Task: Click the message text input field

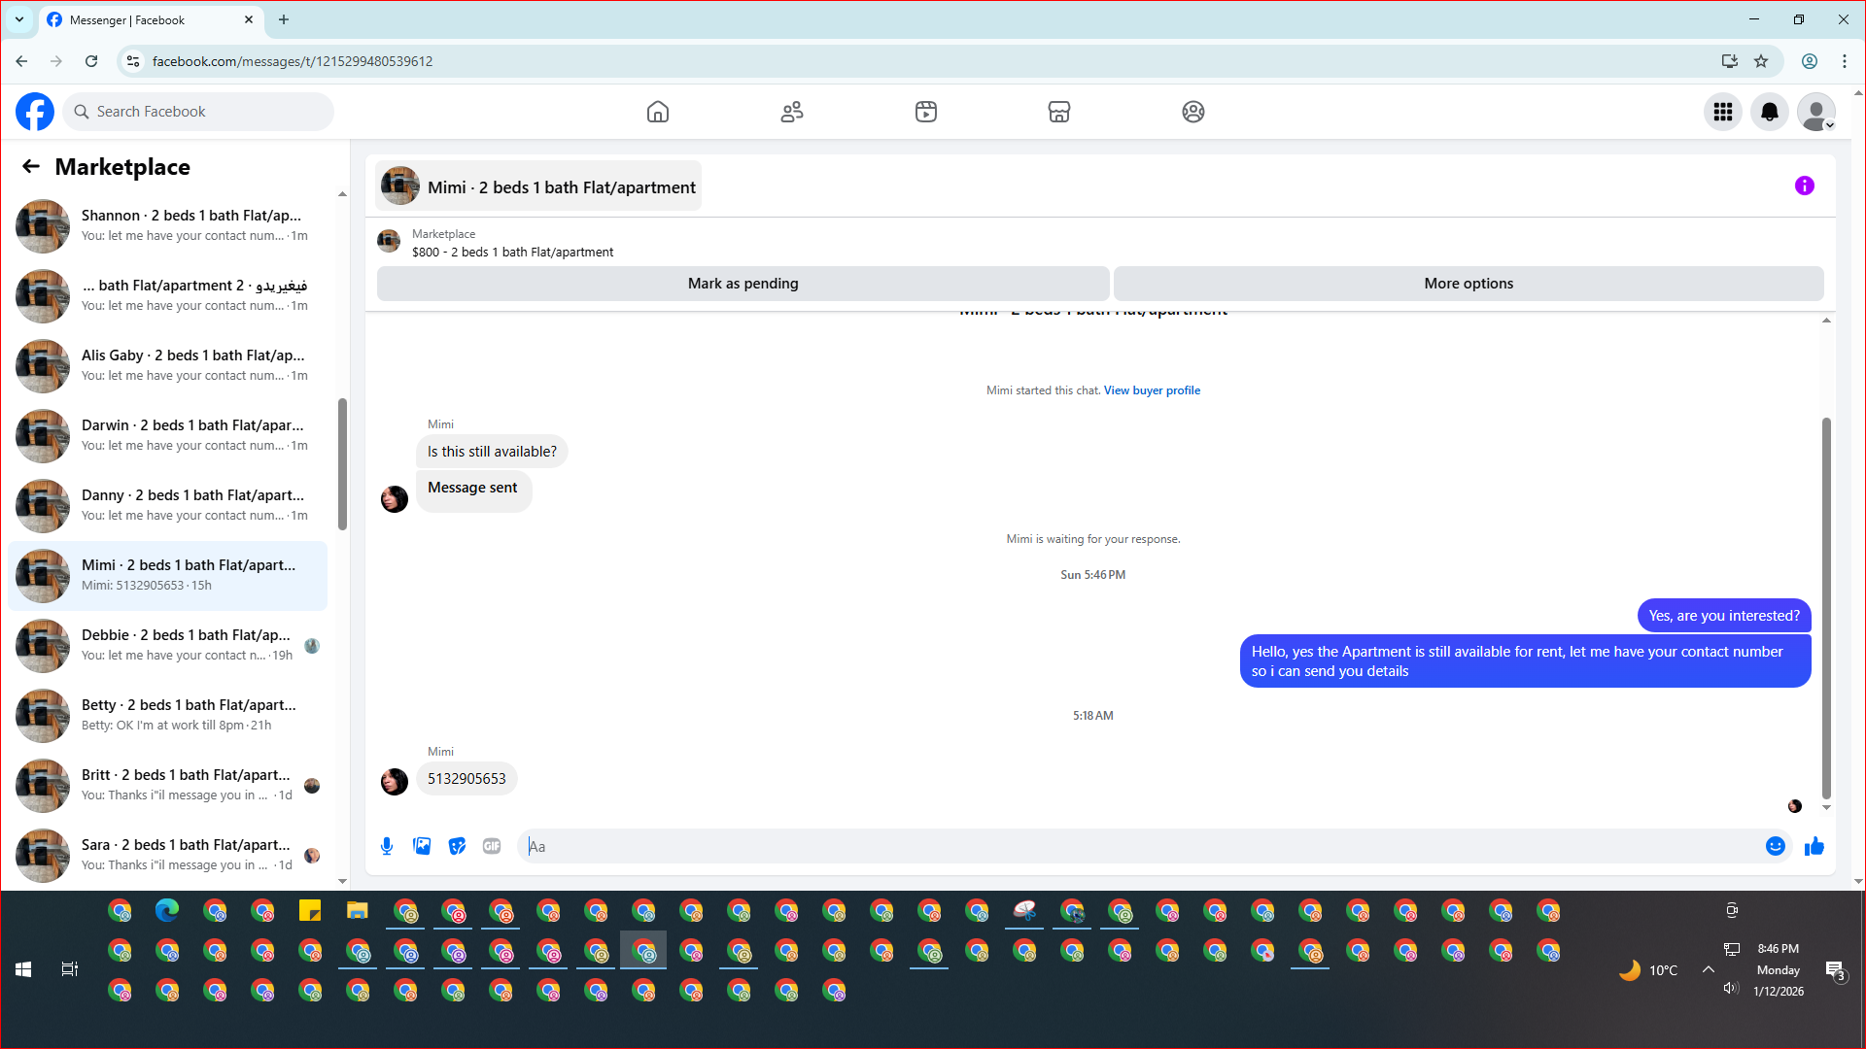Action: coord(1137,846)
